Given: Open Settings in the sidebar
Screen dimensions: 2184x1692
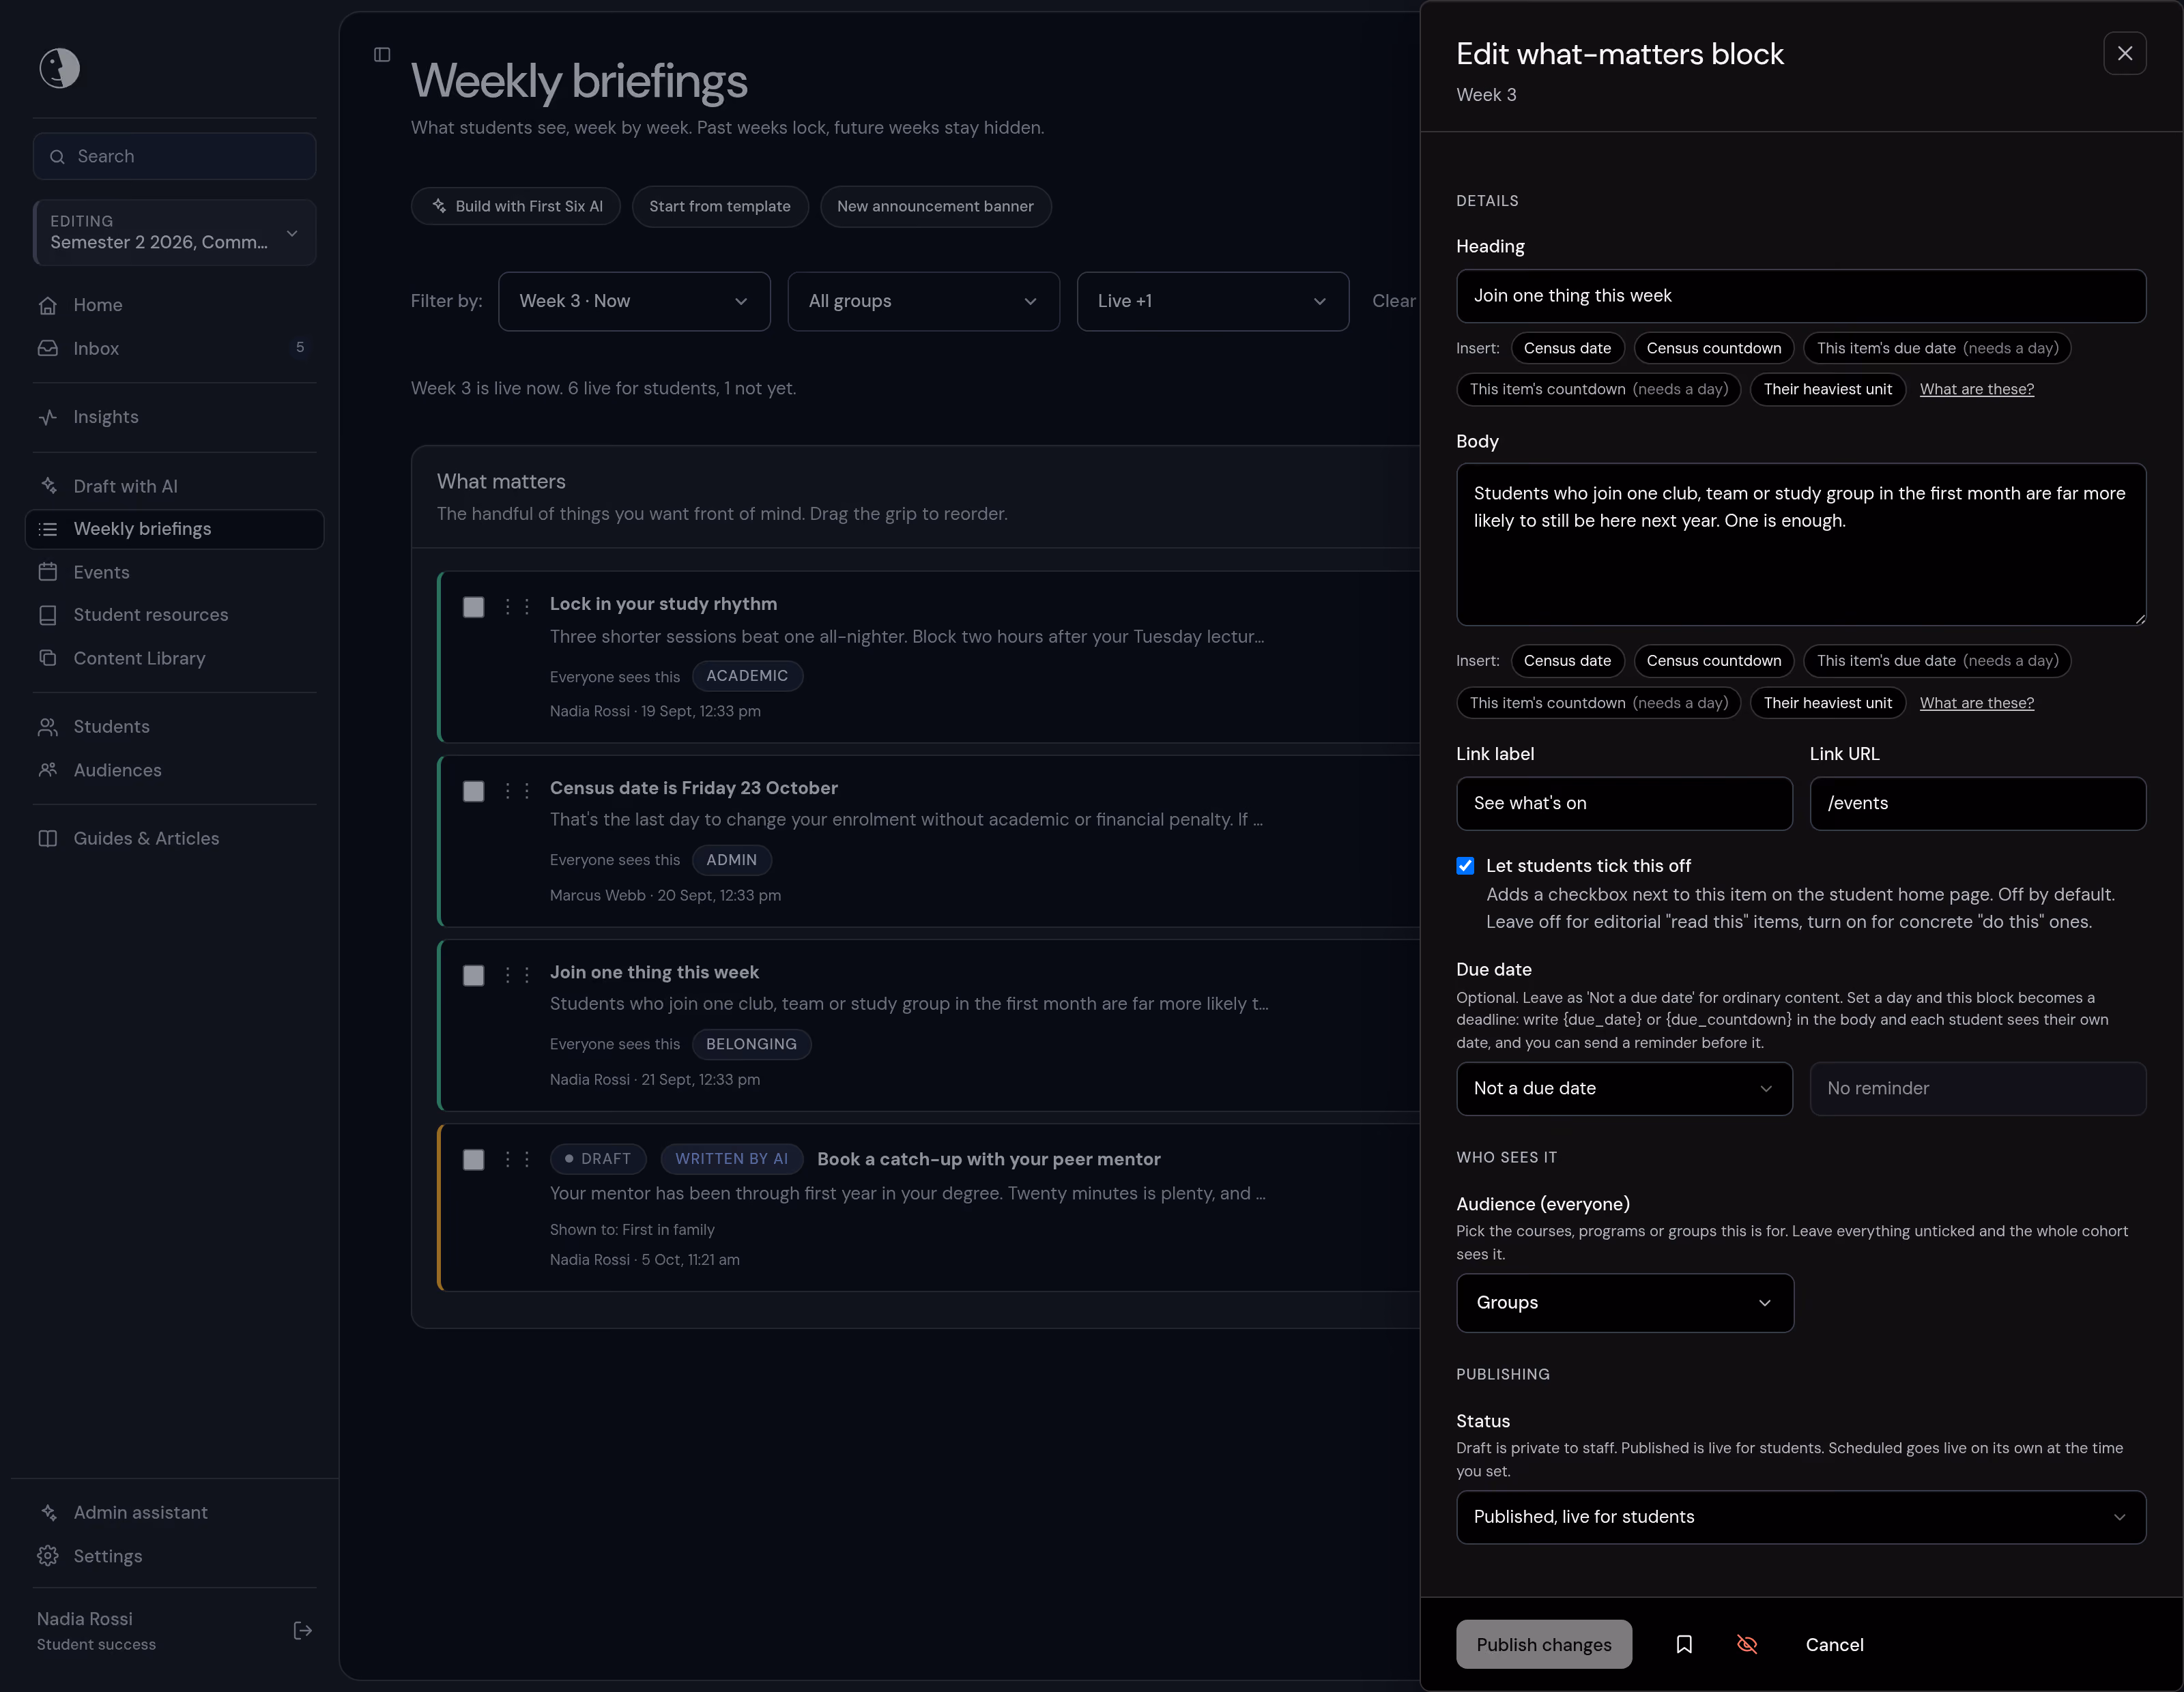Looking at the screenshot, I should click(x=174, y=1555).
